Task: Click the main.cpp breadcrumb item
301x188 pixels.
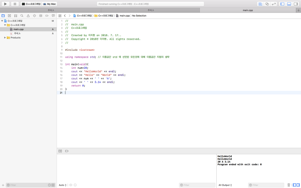Action: [x=123, y=15]
